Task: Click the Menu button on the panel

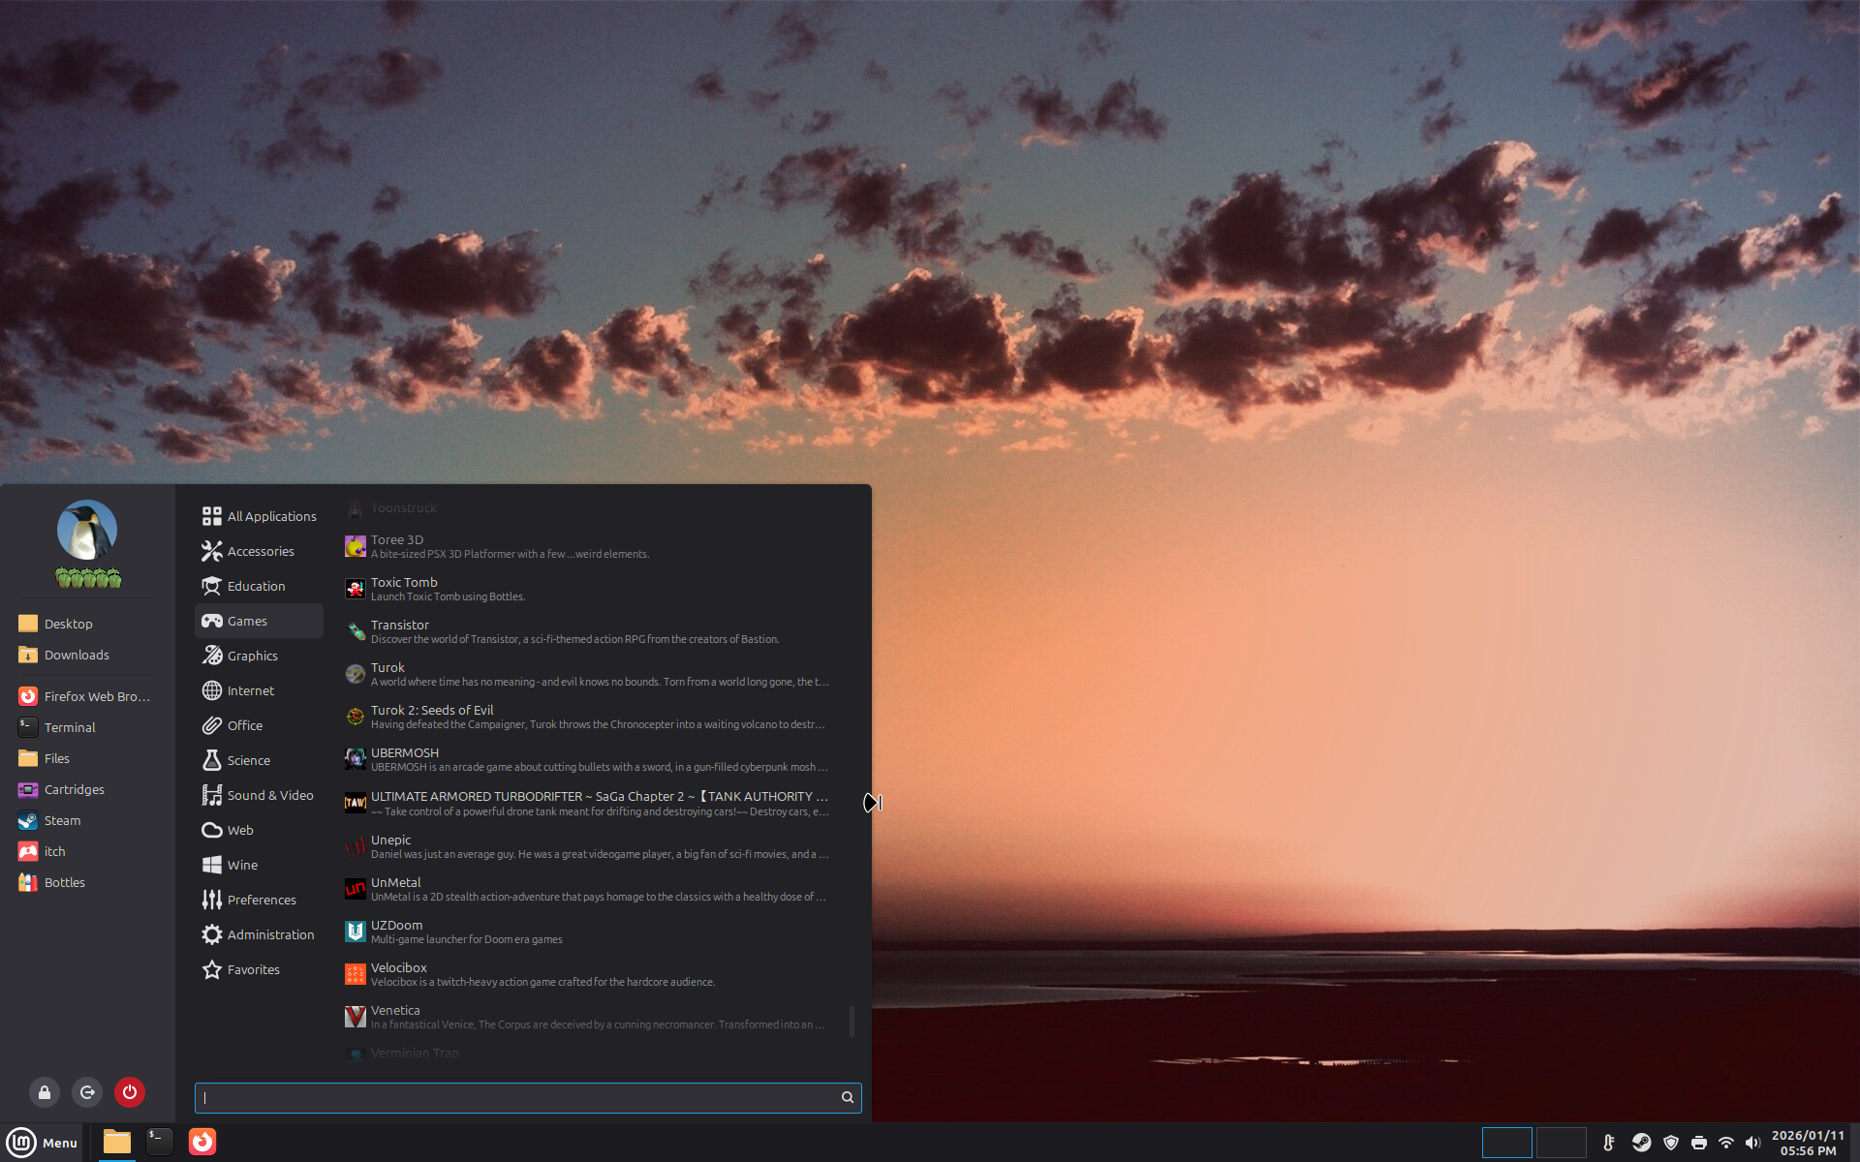Action: 43,1143
